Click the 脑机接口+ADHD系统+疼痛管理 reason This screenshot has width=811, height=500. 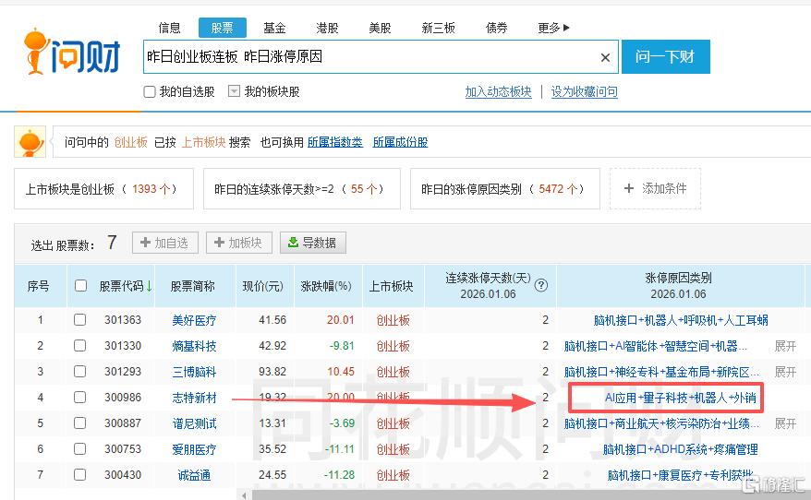[681, 449]
